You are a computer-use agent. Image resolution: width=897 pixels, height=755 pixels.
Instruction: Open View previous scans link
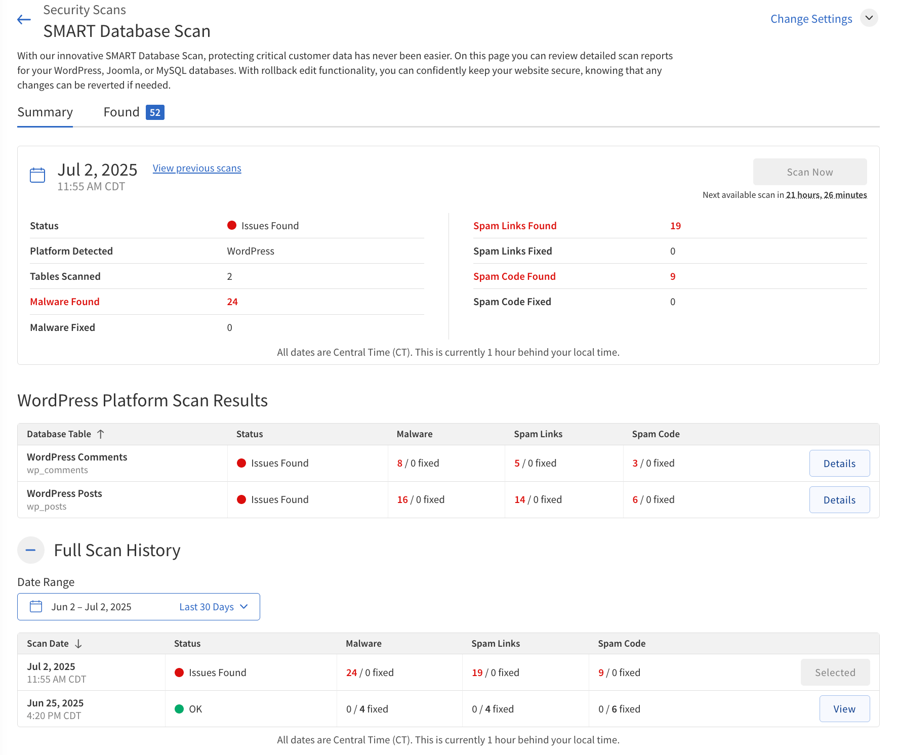point(197,168)
